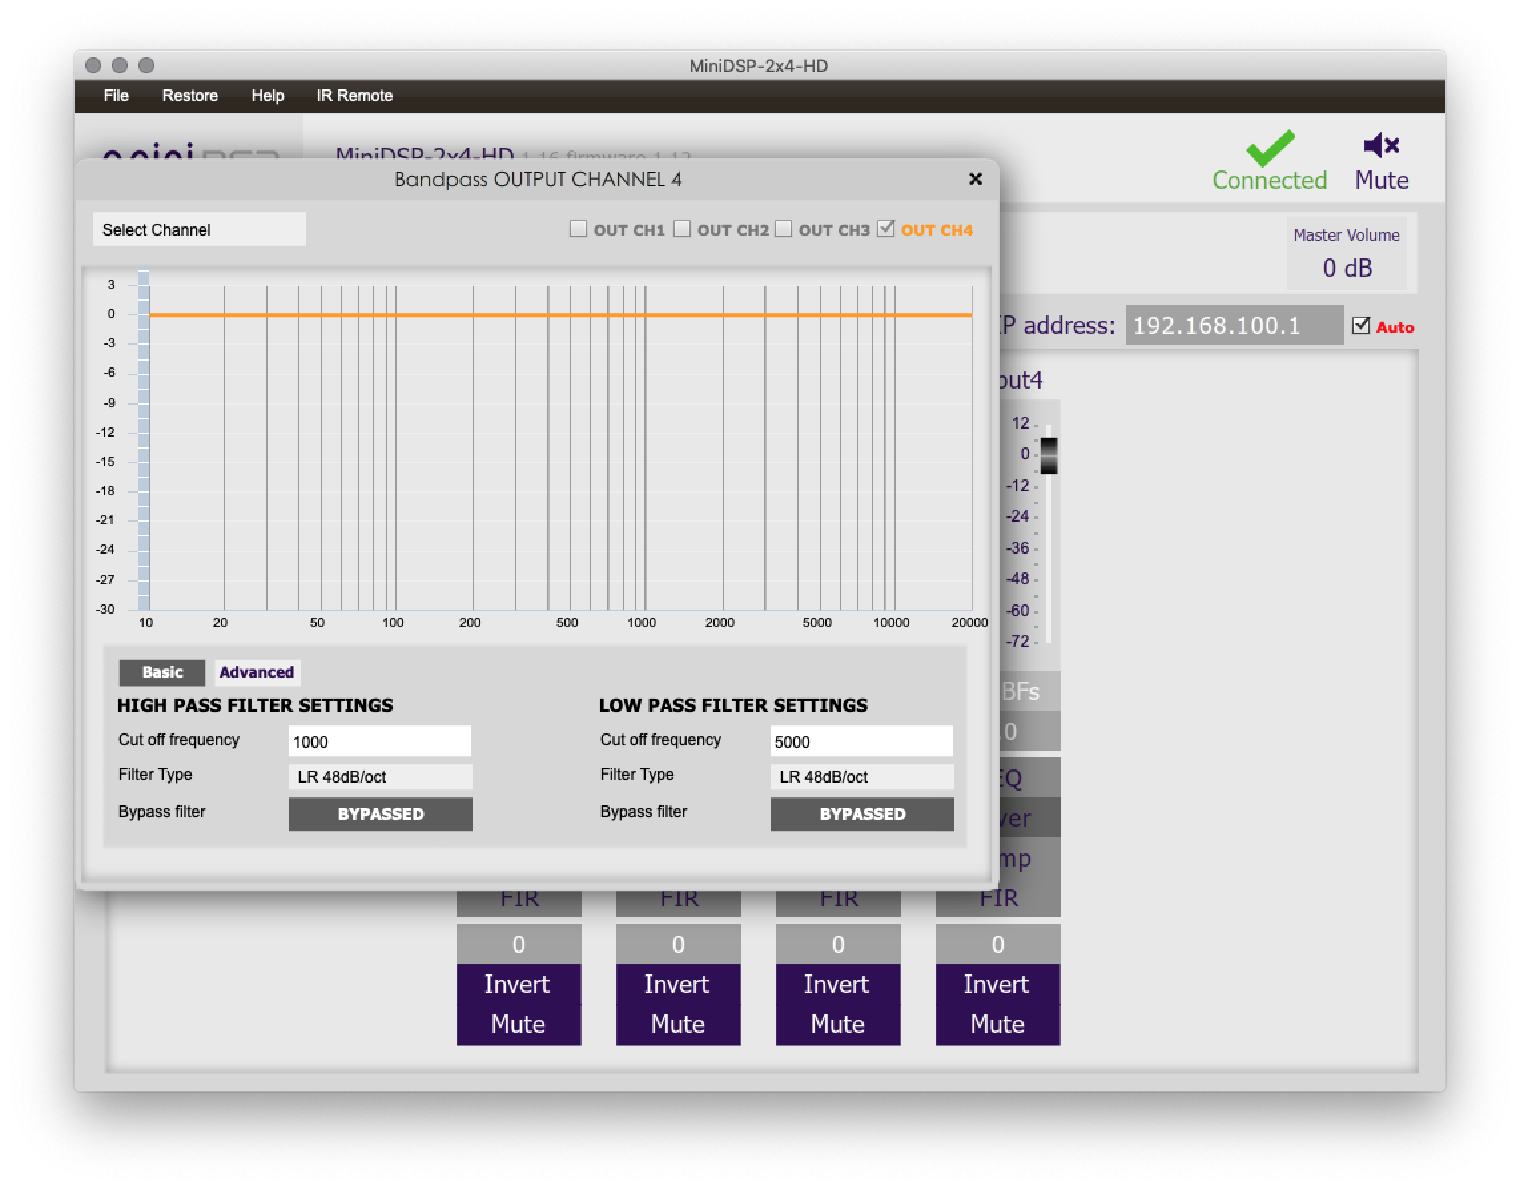Close the Bandpass dialog with the X
Image resolution: width=1520 pixels, height=1190 pixels.
pos(975,179)
